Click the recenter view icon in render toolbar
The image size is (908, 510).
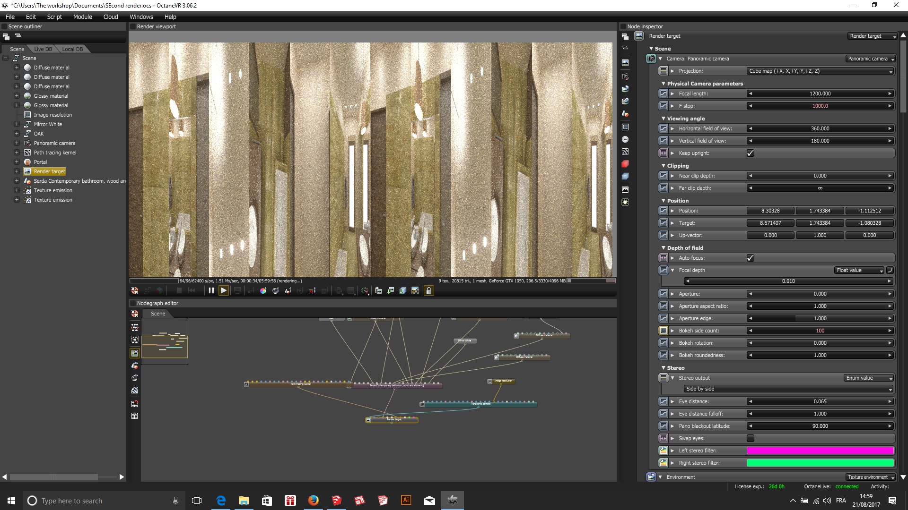135,290
